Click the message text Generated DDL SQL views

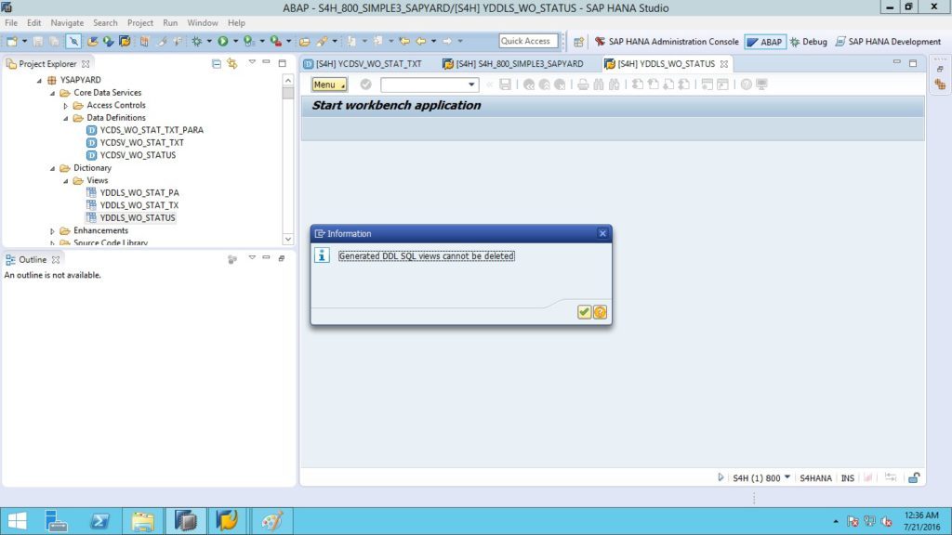coord(426,256)
